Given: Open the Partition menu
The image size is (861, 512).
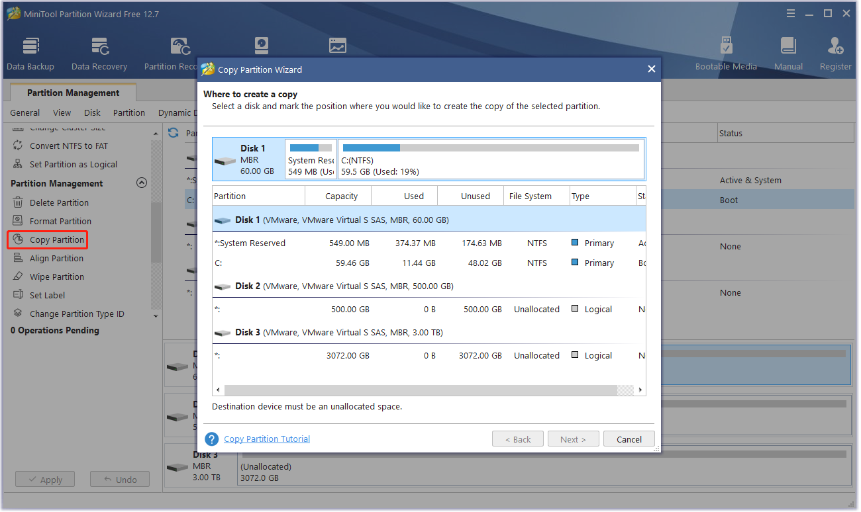Looking at the screenshot, I should coord(129,112).
